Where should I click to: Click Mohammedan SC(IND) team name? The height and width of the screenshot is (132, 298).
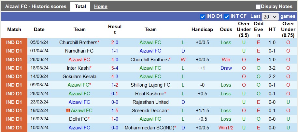[149, 128]
